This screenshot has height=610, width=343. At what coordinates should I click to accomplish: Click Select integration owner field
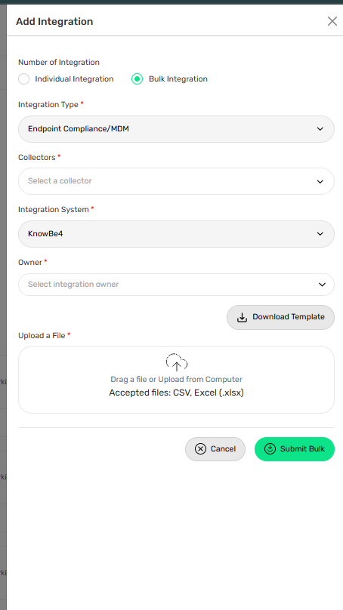click(176, 285)
